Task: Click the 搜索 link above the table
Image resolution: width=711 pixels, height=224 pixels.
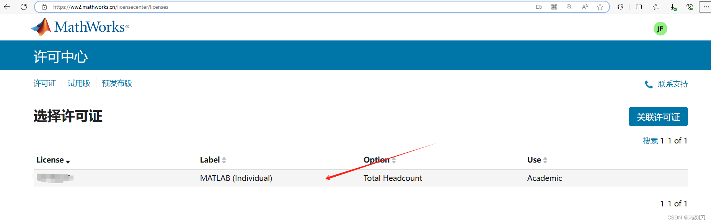Action: tap(650, 141)
